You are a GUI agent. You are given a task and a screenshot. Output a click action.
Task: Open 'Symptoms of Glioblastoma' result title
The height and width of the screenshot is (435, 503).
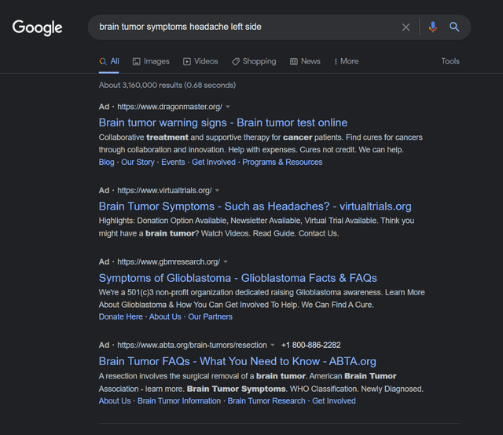click(x=237, y=278)
